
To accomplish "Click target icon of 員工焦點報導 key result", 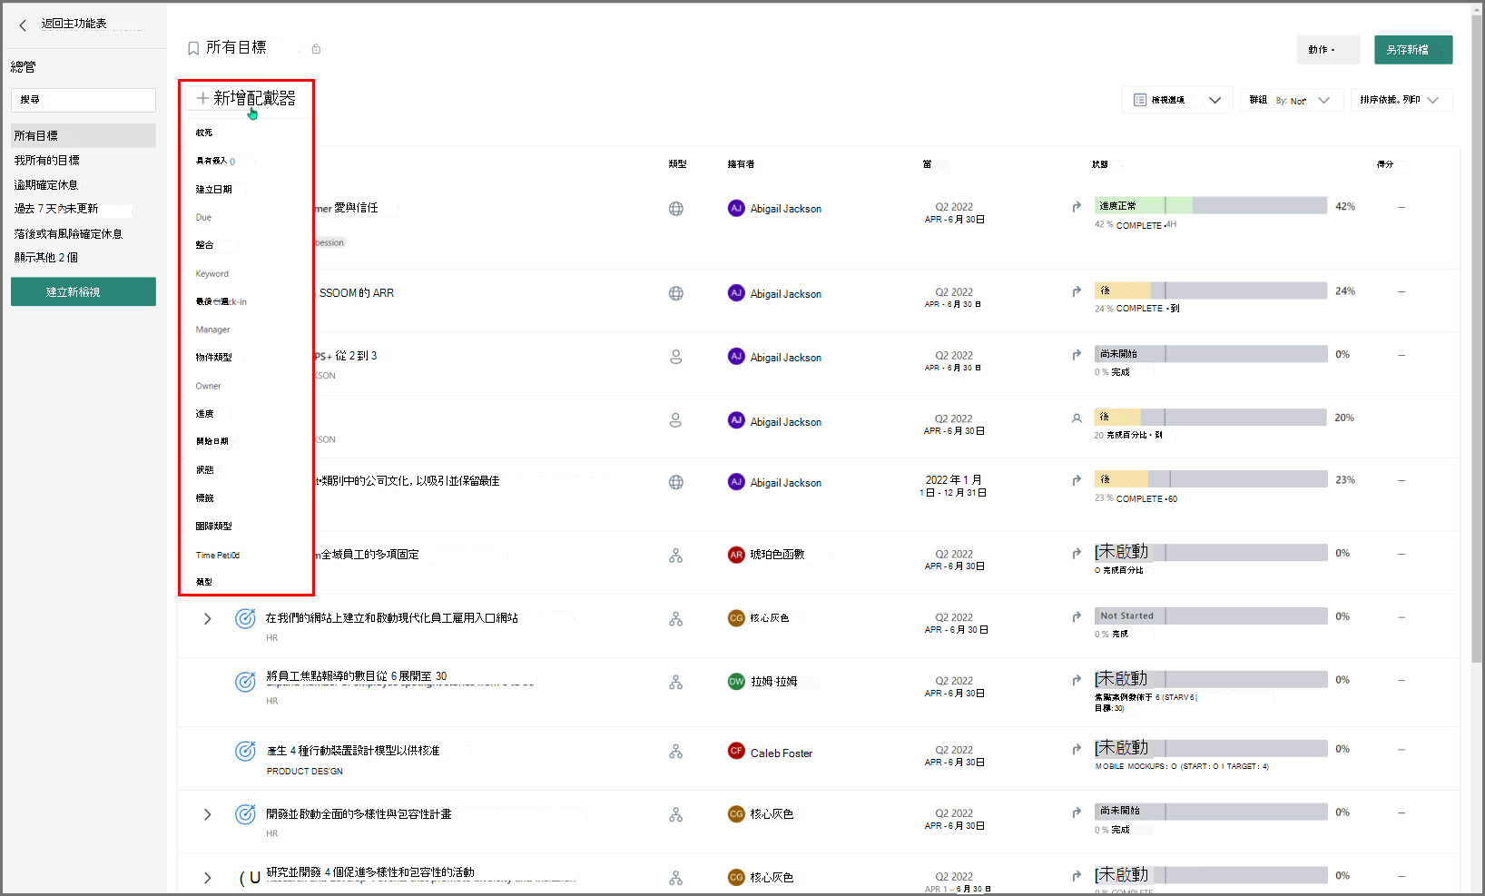I will (245, 682).
